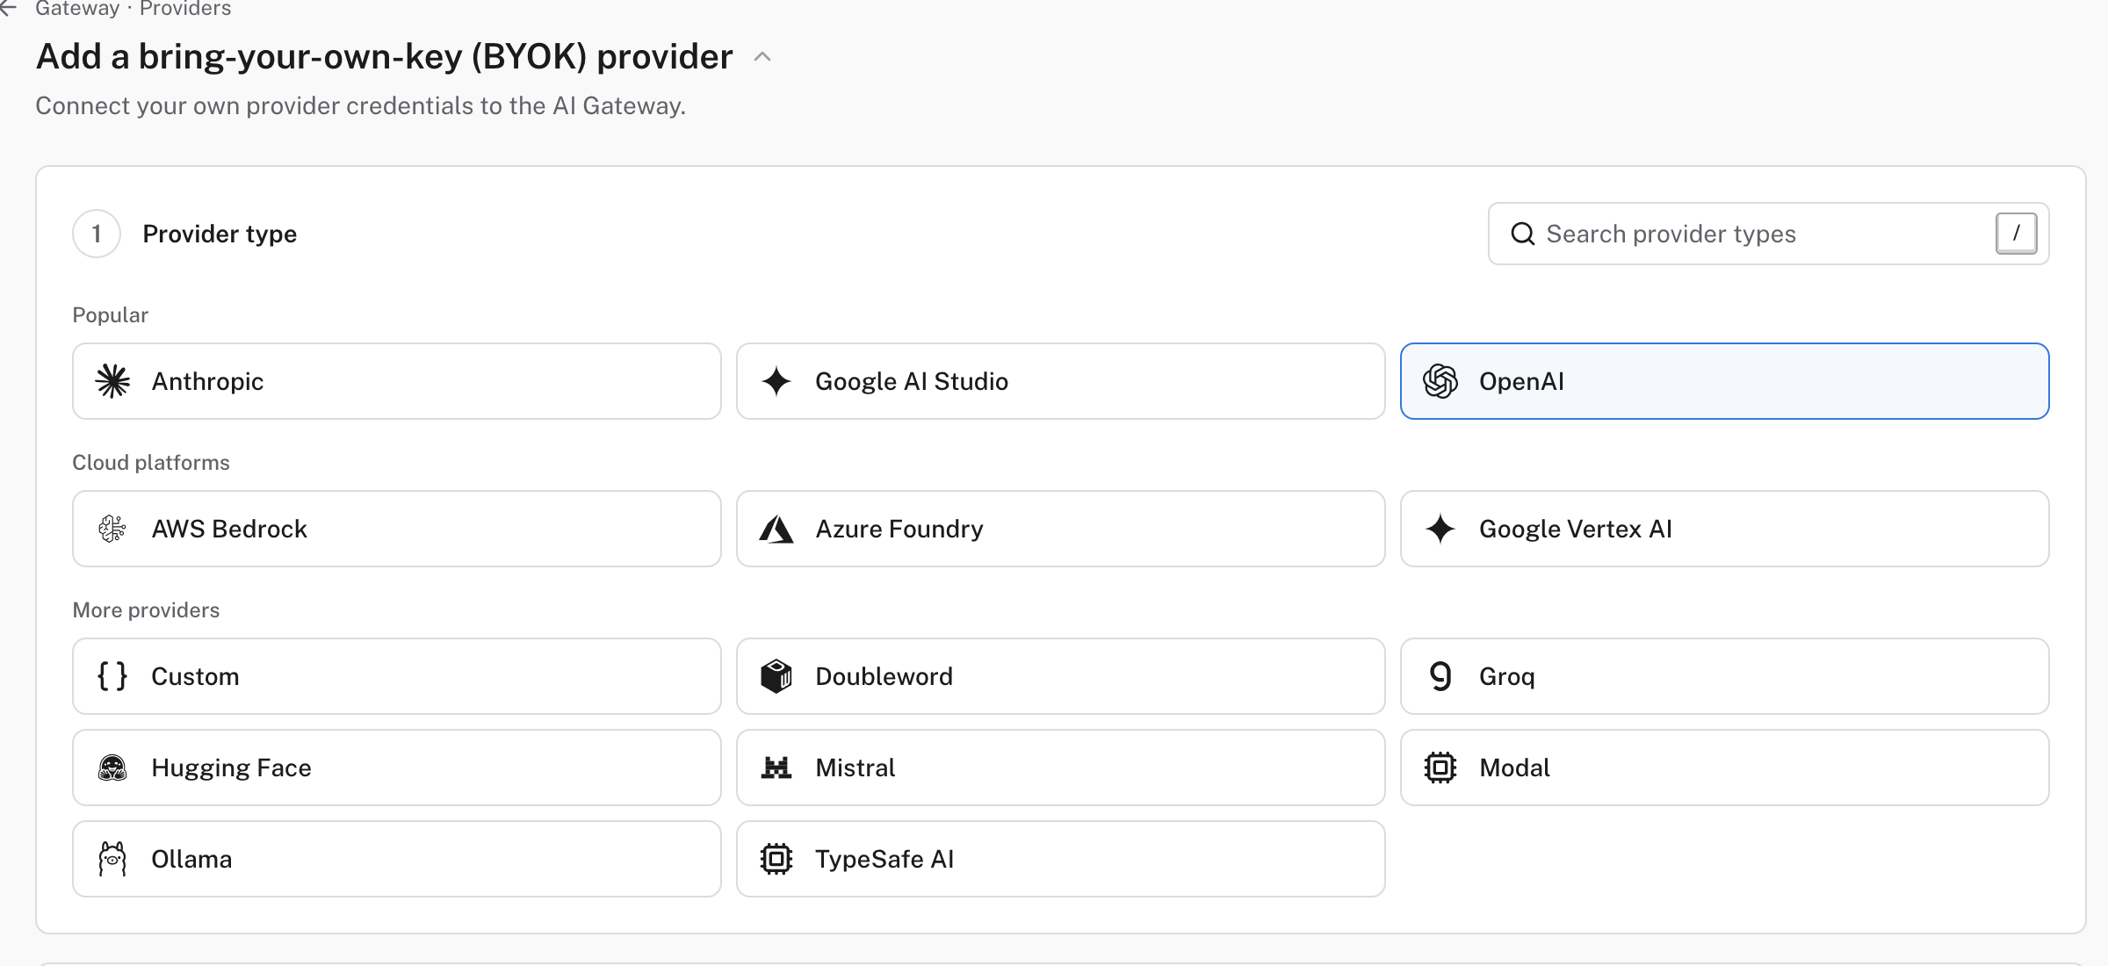Image resolution: width=2108 pixels, height=966 pixels.
Task: Choose the Modal provider card
Action: point(1725,768)
